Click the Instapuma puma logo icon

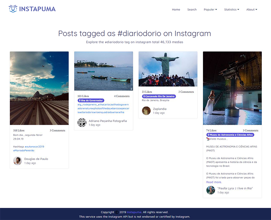pyautogui.click(x=13, y=9)
